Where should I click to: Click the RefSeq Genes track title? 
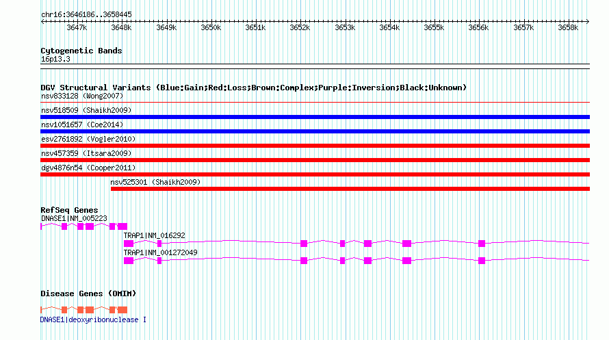pos(69,210)
